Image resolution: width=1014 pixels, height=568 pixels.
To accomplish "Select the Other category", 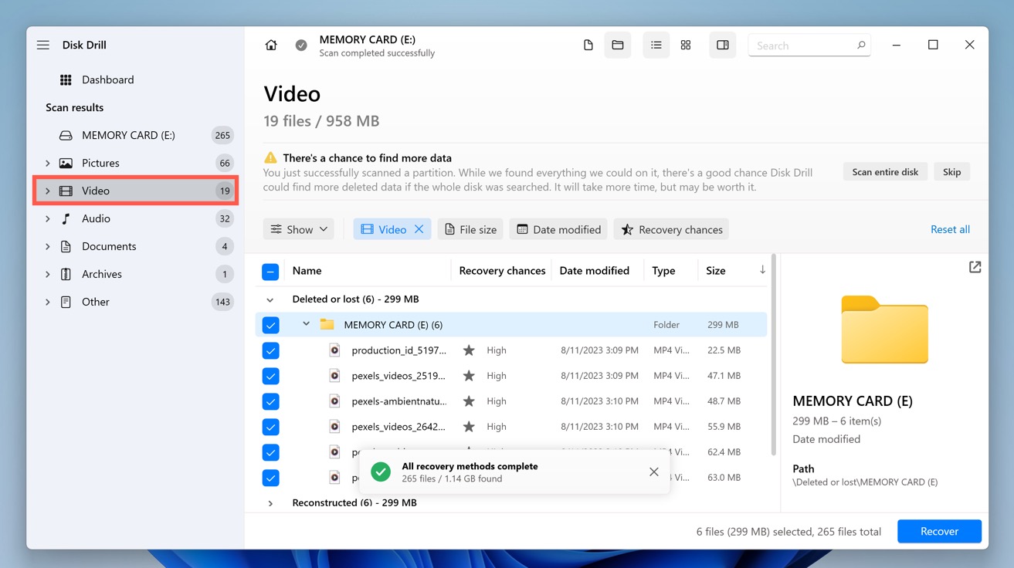I will click(x=136, y=302).
